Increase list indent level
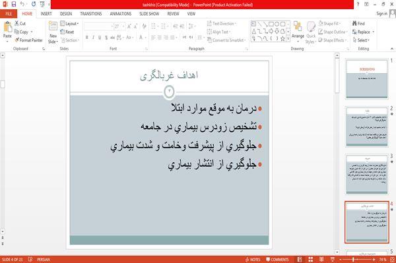Viewport: 396px width, 263px height. 182,26
